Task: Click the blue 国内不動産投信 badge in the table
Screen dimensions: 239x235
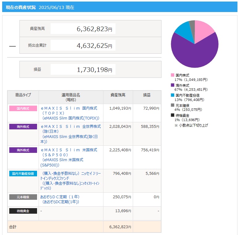Action: (x=23, y=174)
